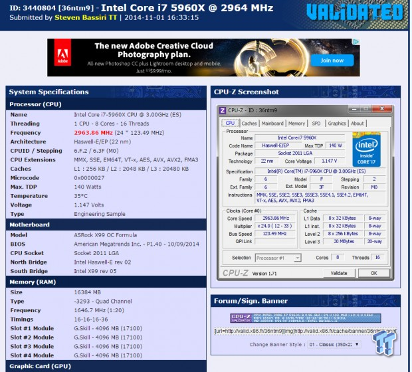Select the banner URL code field
The width and height of the screenshot is (412, 372).
tap(305, 331)
